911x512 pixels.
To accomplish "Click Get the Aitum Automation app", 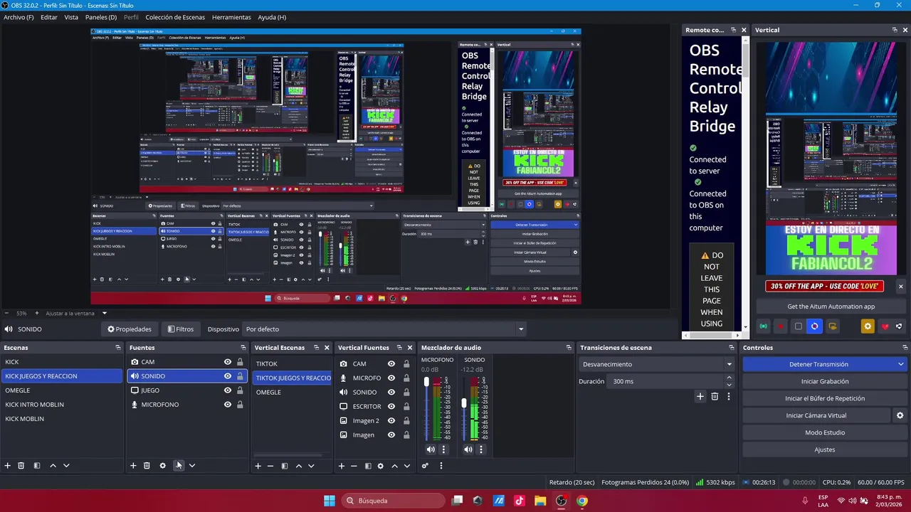I will [x=831, y=306].
